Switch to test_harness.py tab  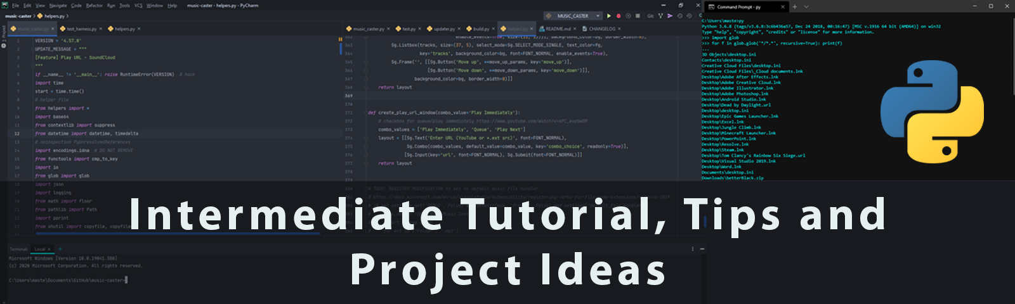81,28
